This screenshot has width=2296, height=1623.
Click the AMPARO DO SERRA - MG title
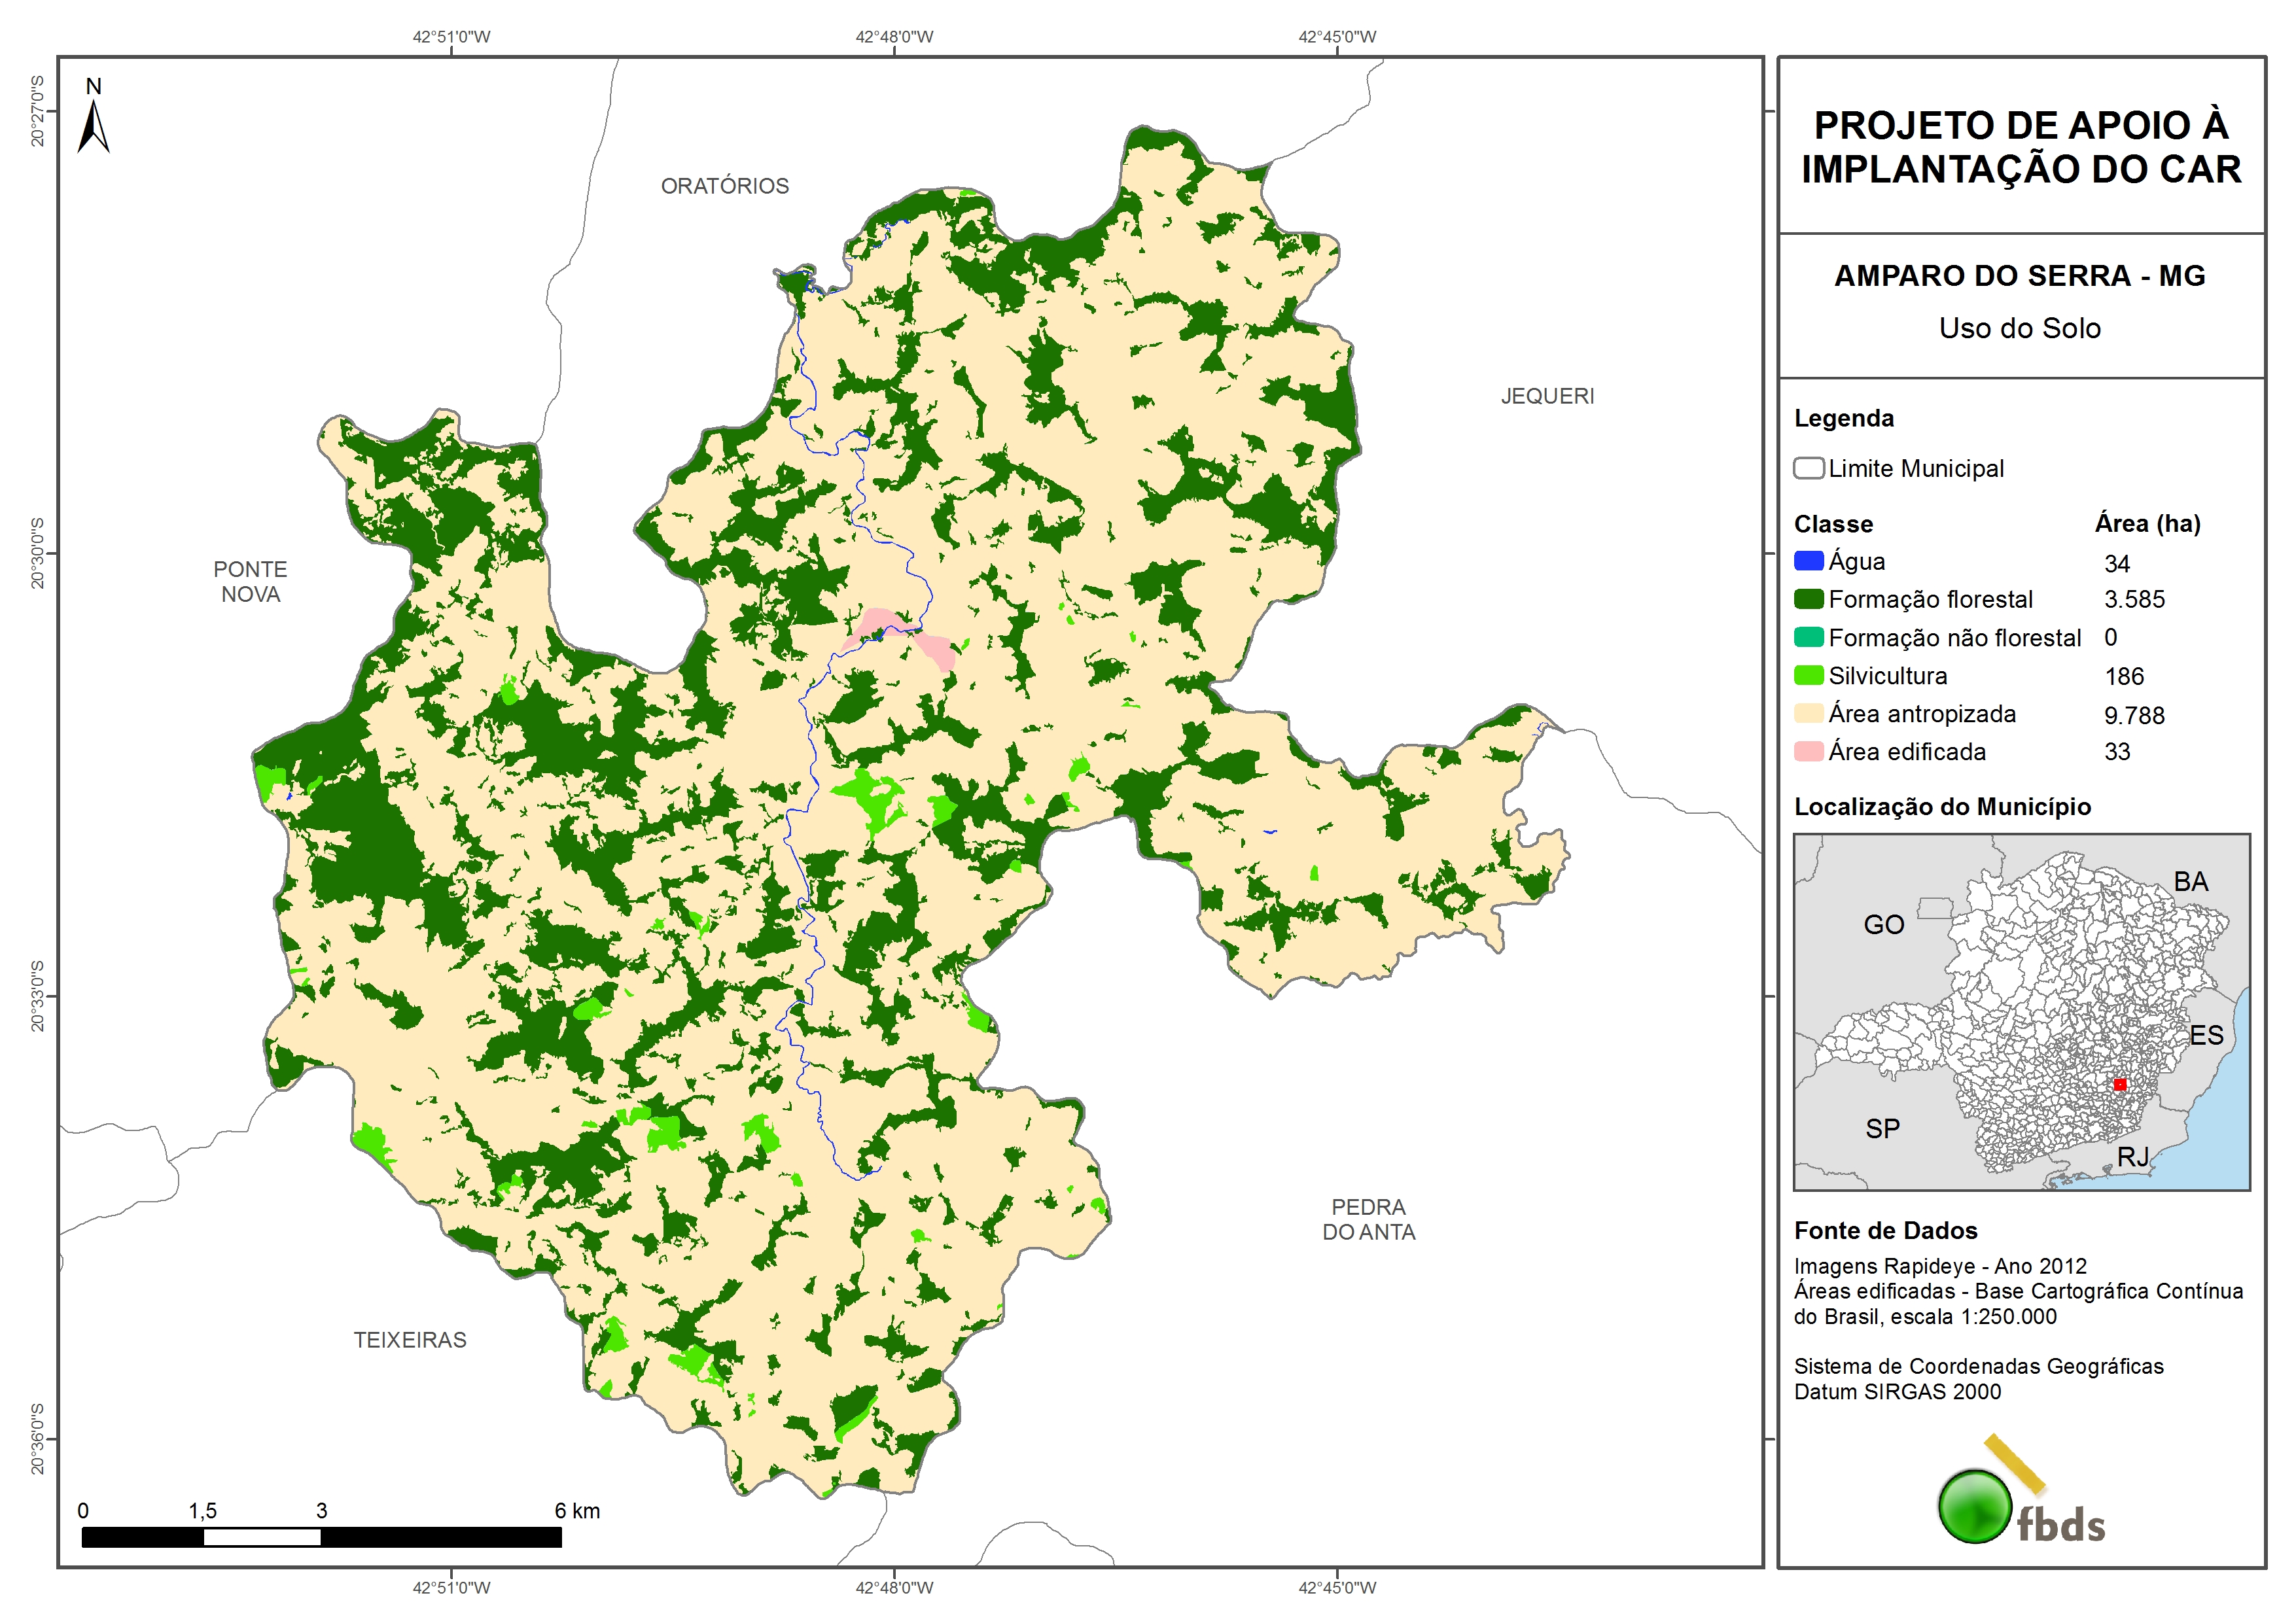pyautogui.click(x=2019, y=276)
